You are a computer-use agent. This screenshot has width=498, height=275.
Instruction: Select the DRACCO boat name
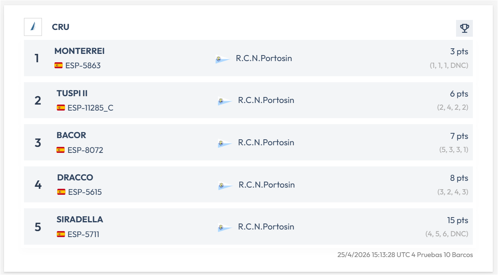pyautogui.click(x=75, y=178)
